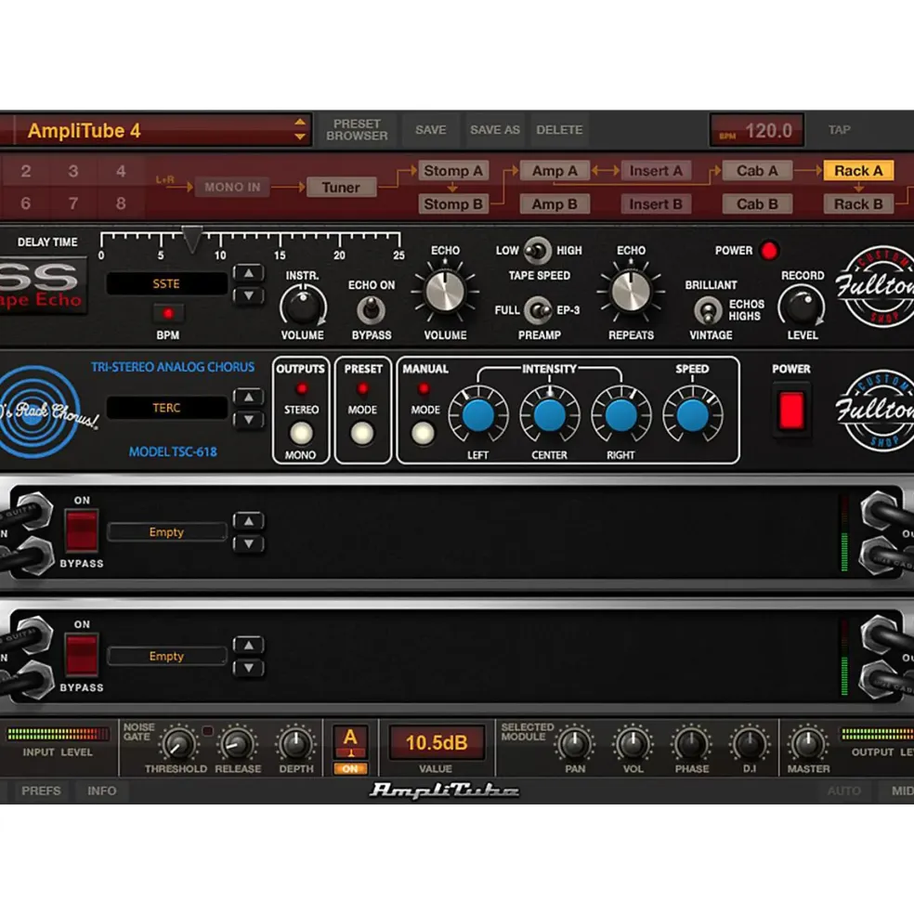Viewport: 914px width, 915px height.
Task: Click the Fulltone logo on chorus unit
Action: pyautogui.click(x=874, y=411)
